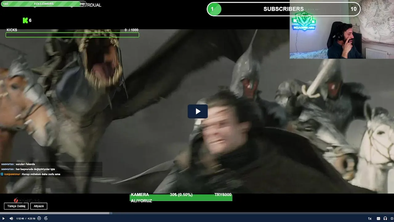The image size is (394, 222).
Task: Open audio track headphones icon
Action: 385,219
